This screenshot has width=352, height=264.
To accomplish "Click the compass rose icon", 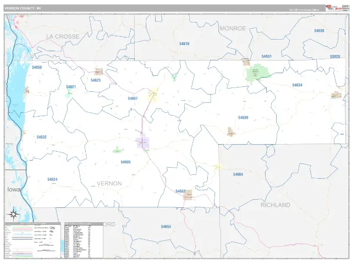I will (13, 214).
